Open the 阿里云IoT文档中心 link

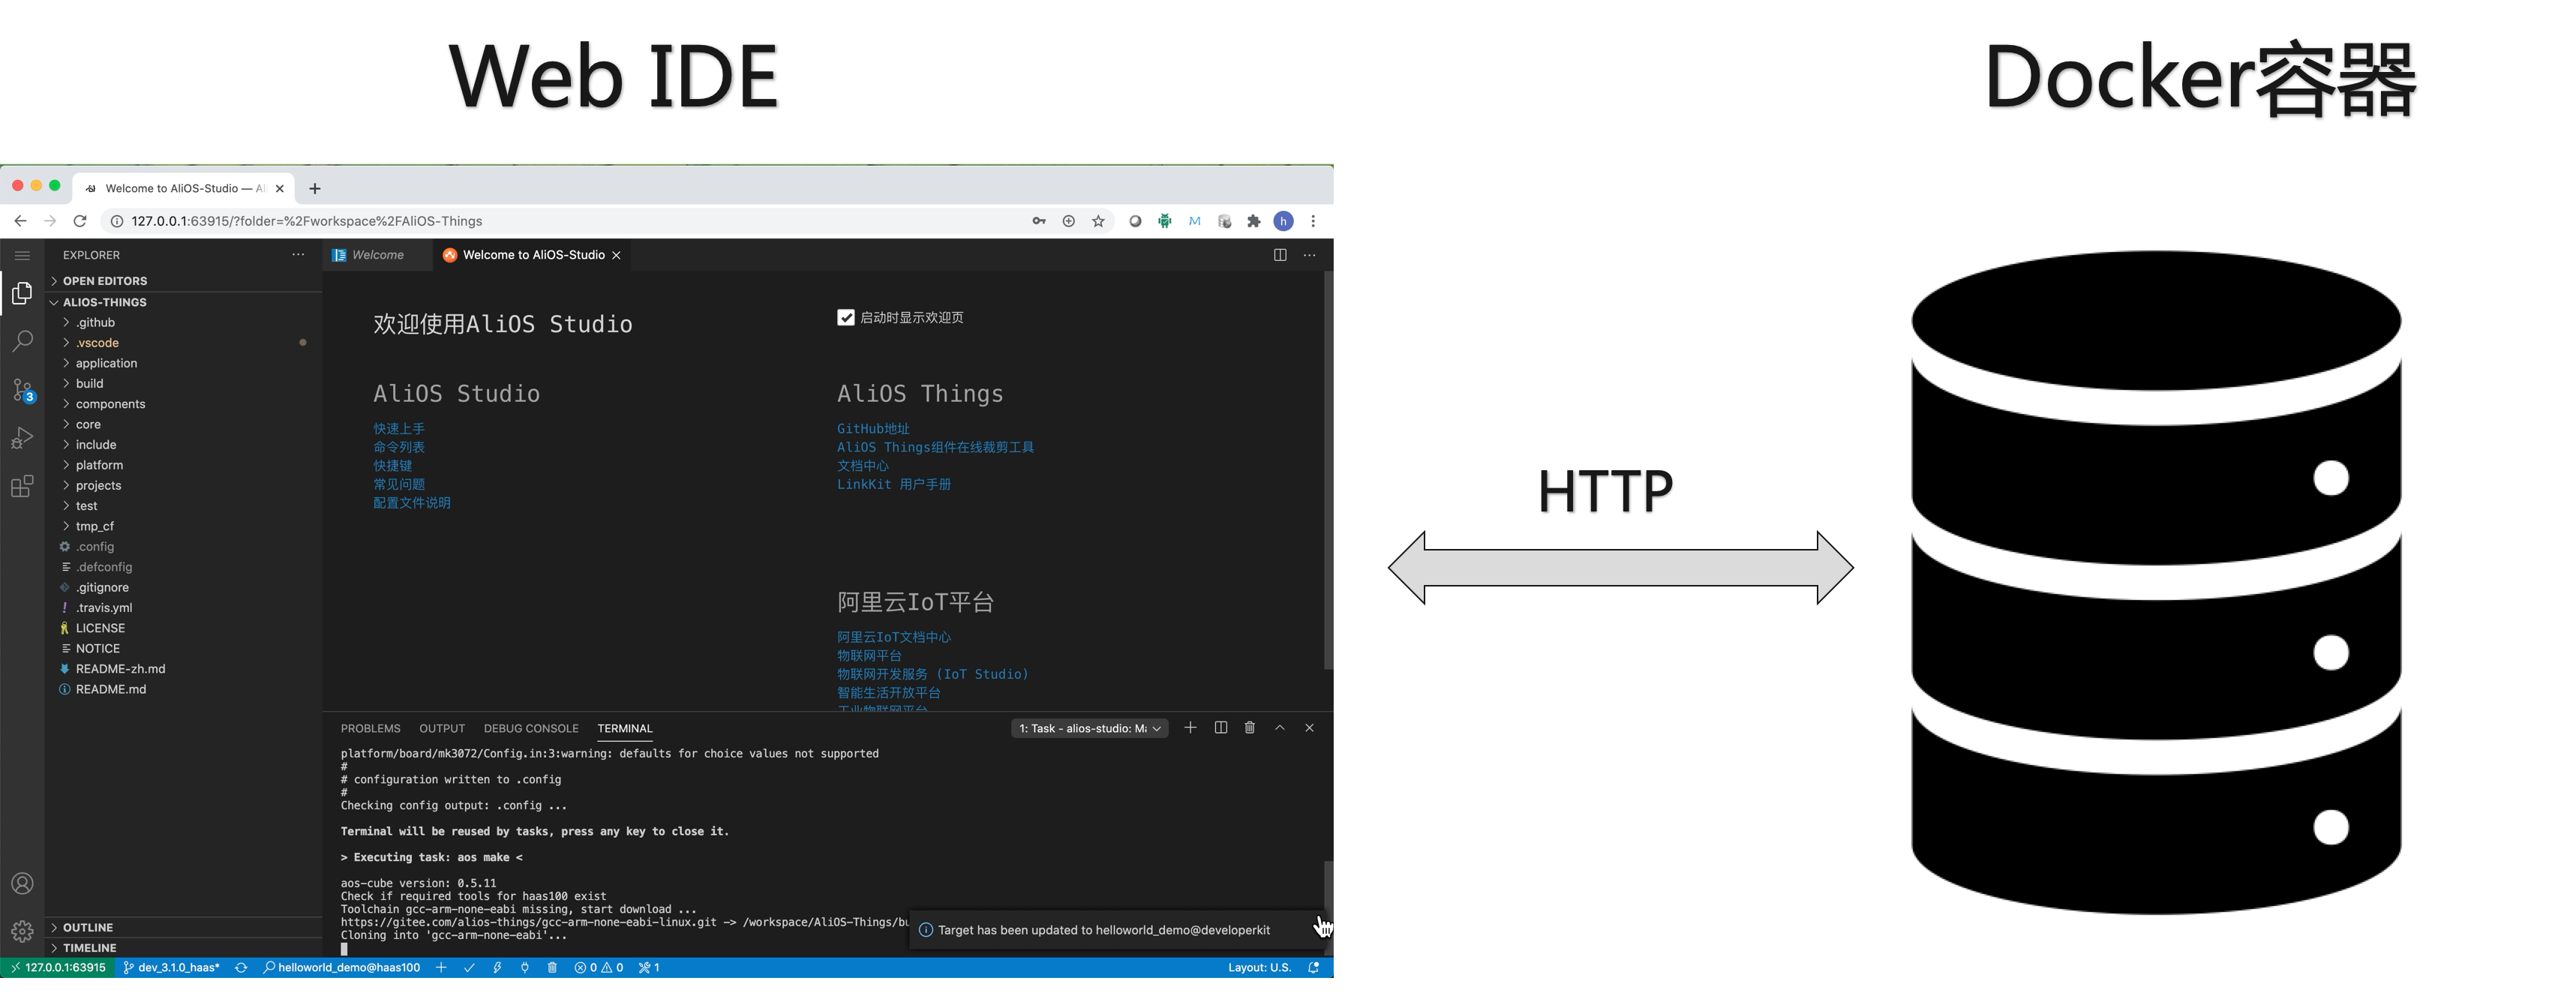coord(894,637)
